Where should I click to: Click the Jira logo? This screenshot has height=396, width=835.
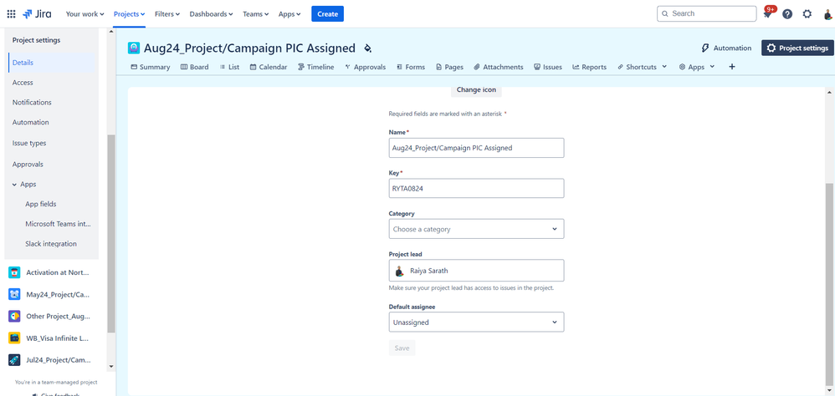coord(38,14)
